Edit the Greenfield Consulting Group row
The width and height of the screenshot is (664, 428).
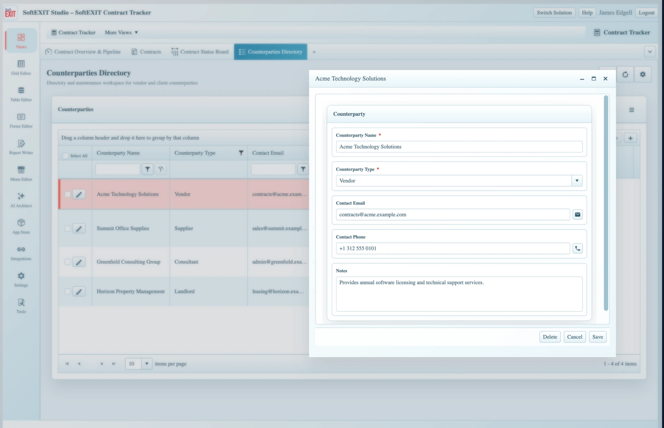click(79, 262)
